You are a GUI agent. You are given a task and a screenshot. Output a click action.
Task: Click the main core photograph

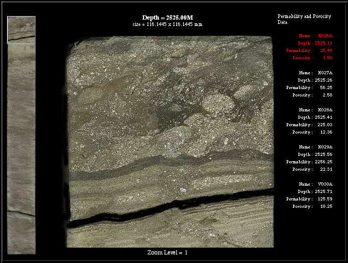click(x=170, y=142)
